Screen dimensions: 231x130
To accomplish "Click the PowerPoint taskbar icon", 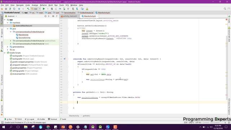I will pyautogui.click(x=63, y=127).
